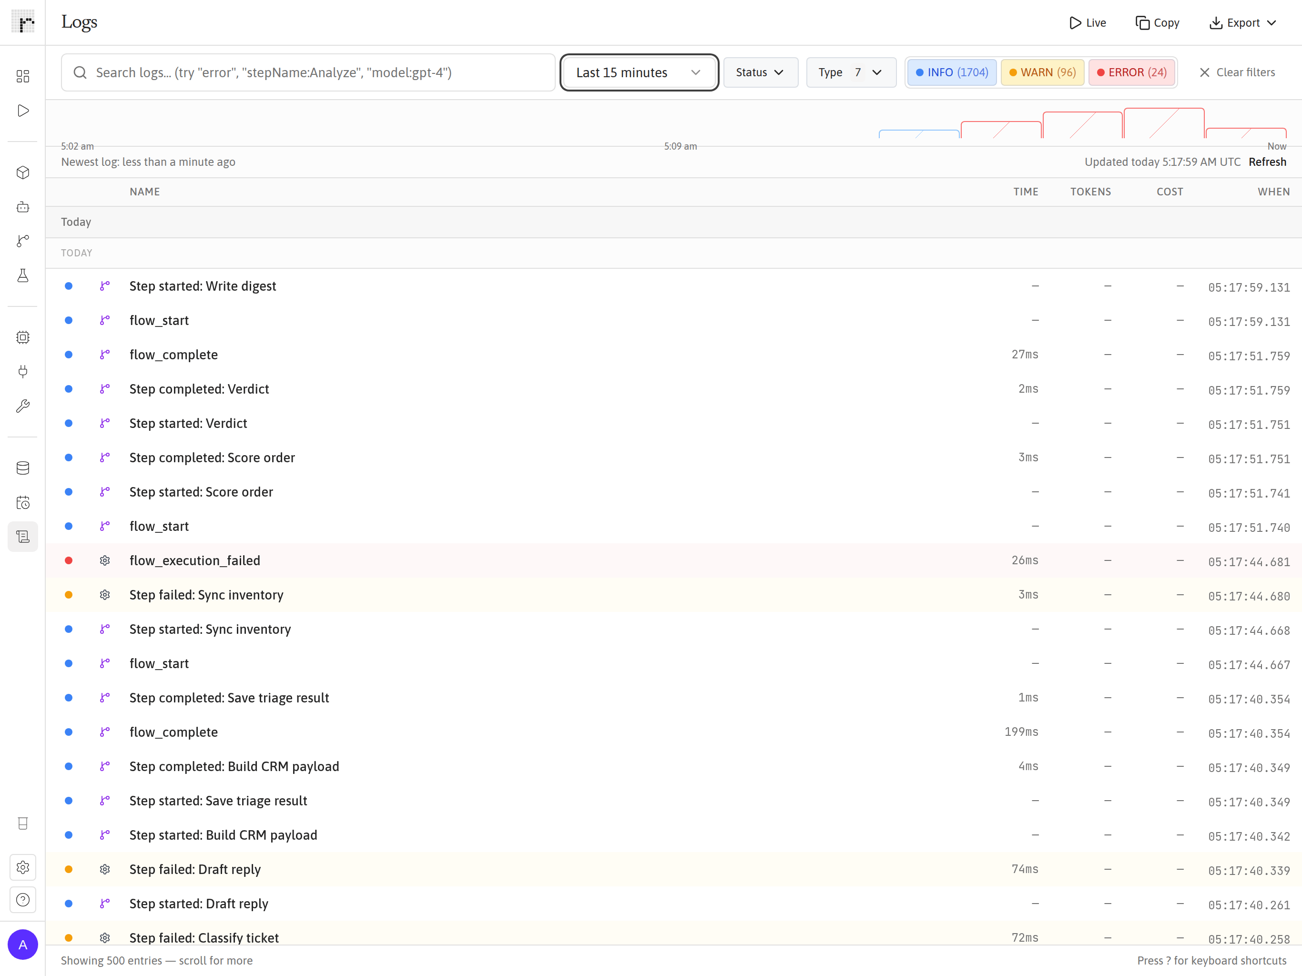Collapse the Today group header

[x=673, y=222]
